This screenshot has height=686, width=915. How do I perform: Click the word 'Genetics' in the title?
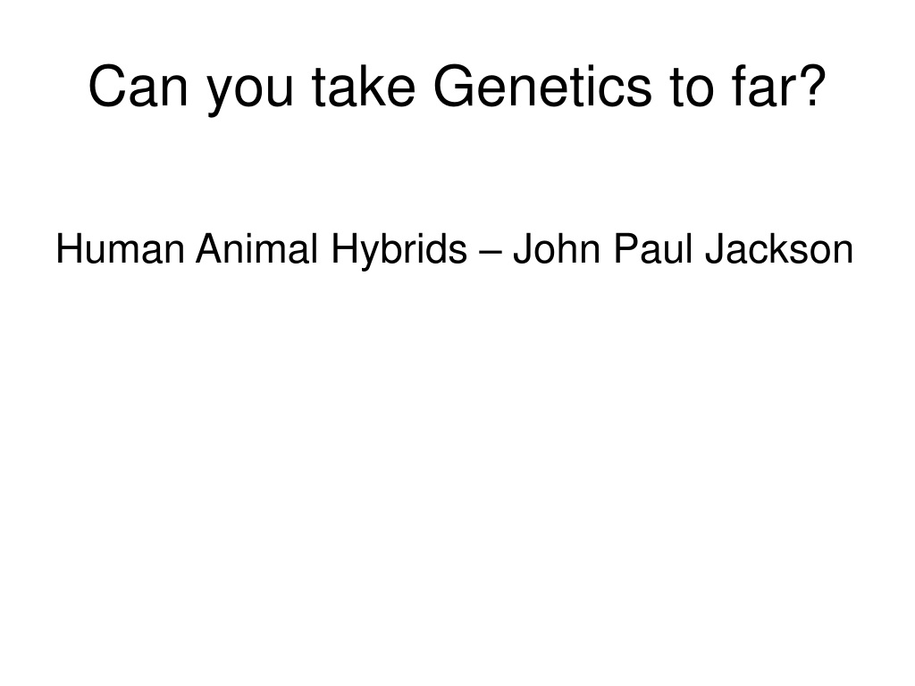(542, 87)
